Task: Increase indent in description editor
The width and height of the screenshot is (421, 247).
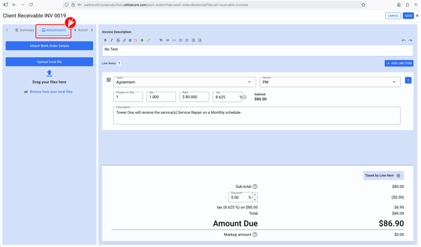Action: tap(199, 40)
